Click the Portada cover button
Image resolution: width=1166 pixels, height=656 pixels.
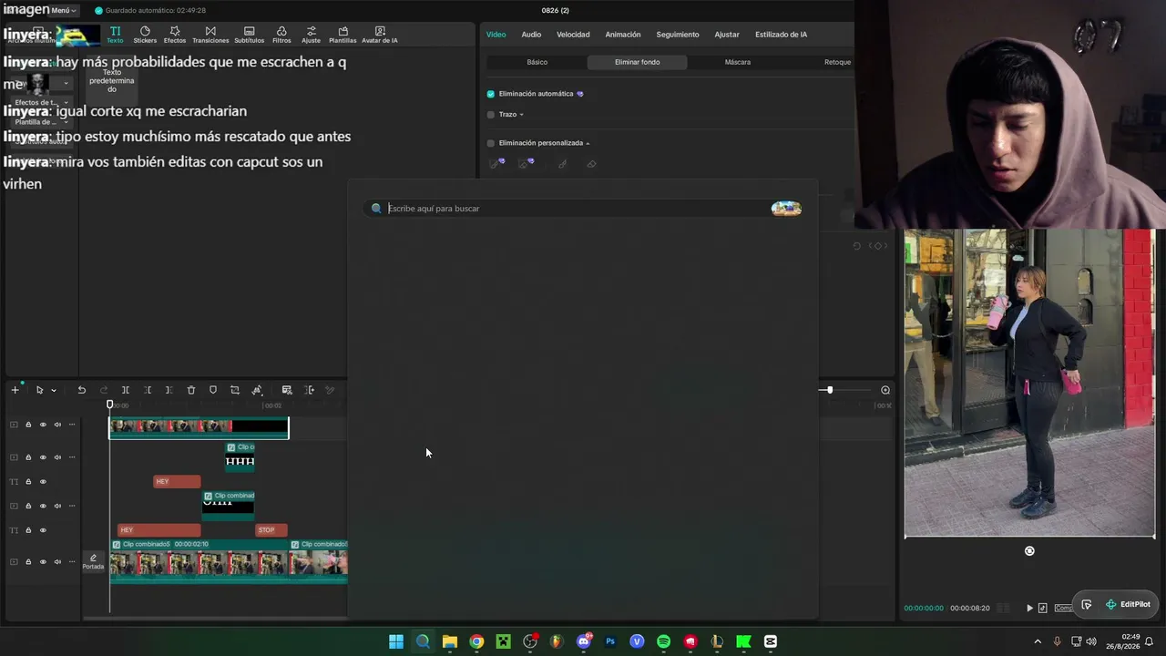[93, 561]
